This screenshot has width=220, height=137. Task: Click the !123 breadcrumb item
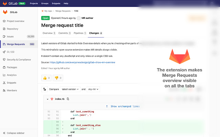pos(76,11)
